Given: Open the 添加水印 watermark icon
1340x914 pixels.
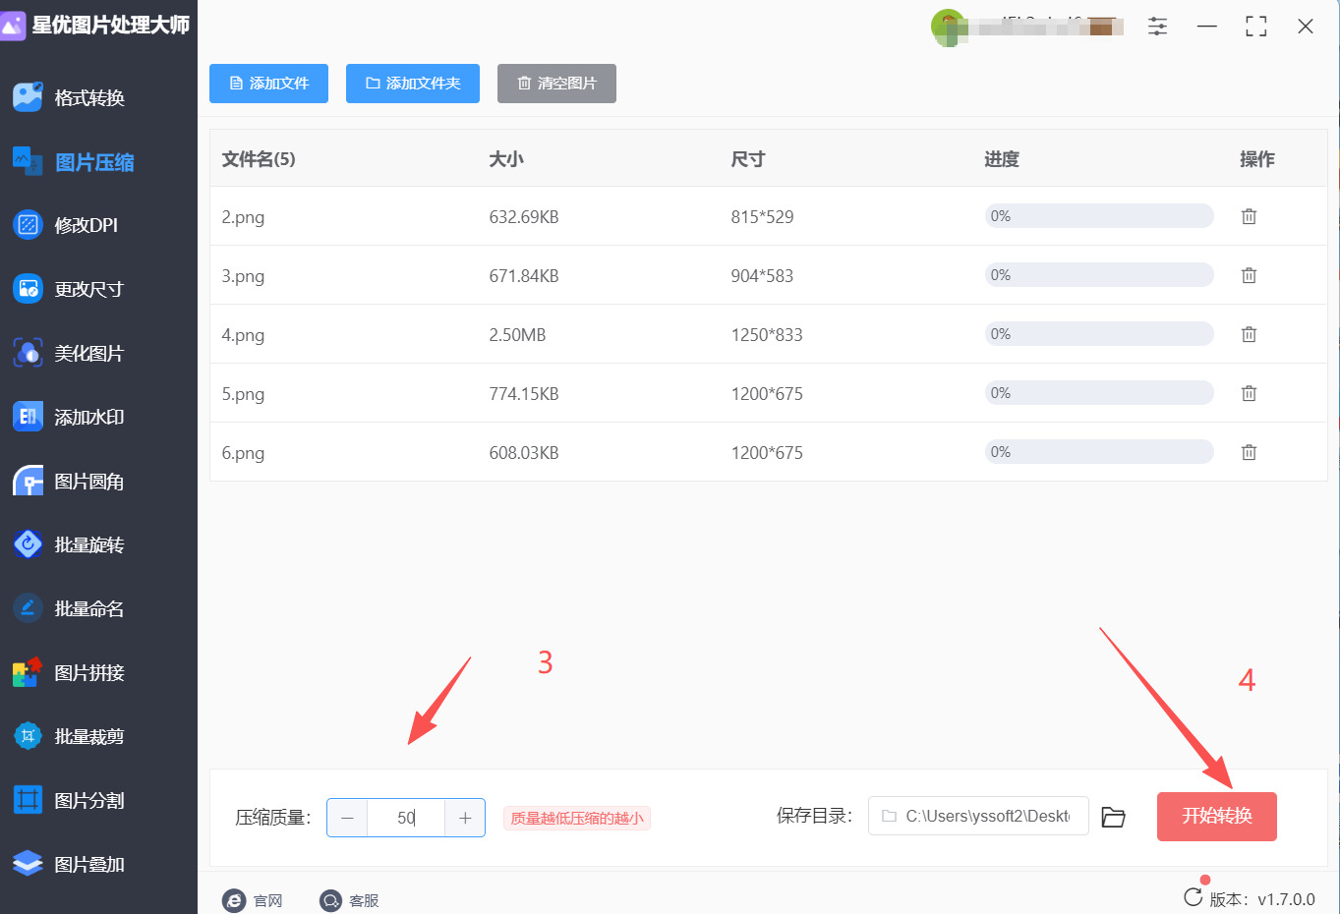Looking at the screenshot, I should tap(28, 417).
